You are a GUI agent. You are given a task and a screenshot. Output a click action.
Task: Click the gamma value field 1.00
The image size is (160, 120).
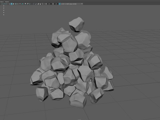click(56, 4)
